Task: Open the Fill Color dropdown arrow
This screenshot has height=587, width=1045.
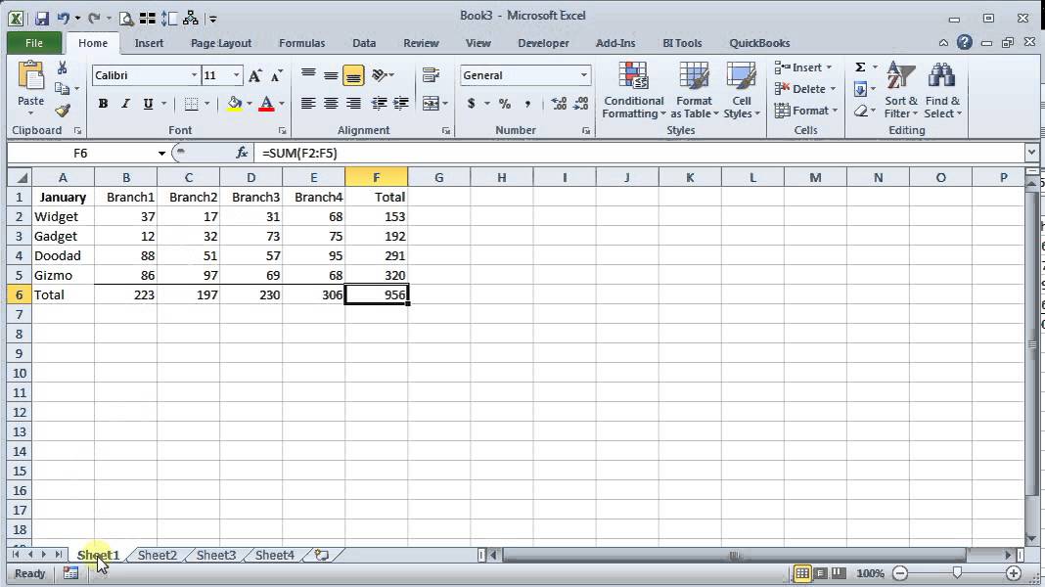Action: click(x=248, y=103)
